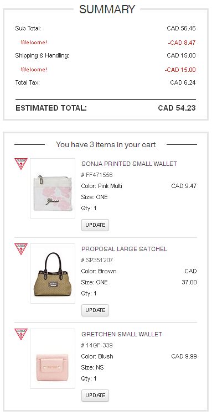
Task: Click the GUESS logo beside Gretchen wallet
Action: [x=21, y=334]
